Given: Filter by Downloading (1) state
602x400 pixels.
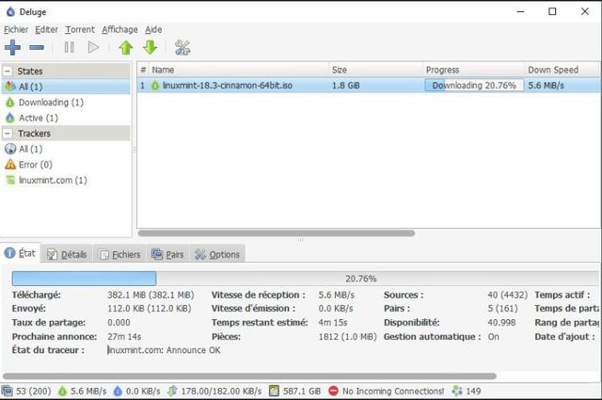Looking at the screenshot, I should (51, 102).
